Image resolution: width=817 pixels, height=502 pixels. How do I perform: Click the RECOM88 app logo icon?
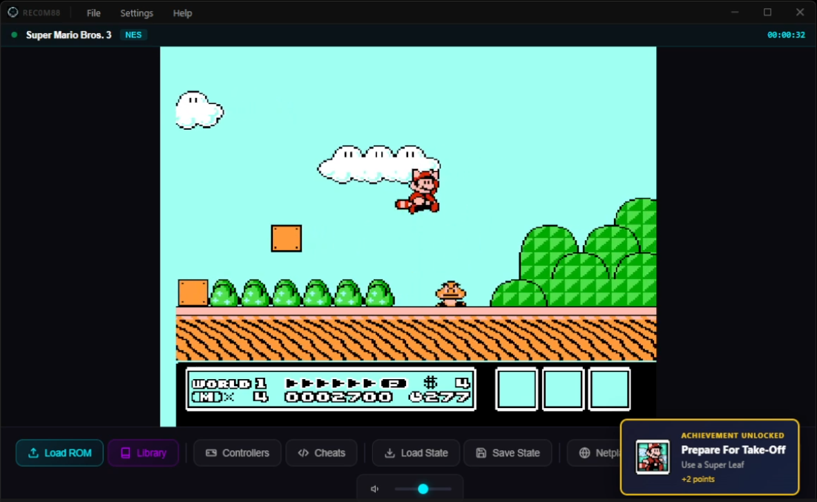pos(12,12)
